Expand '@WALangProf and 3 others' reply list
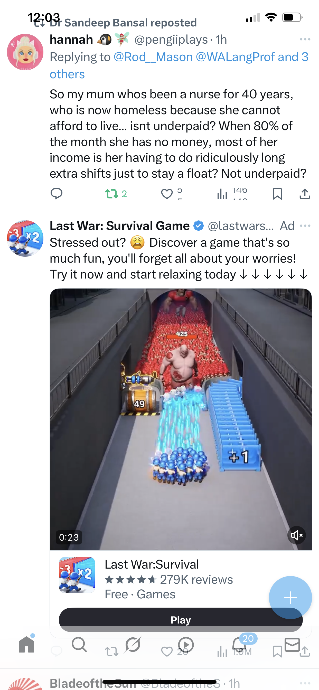The image size is (319, 690). click(x=179, y=65)
